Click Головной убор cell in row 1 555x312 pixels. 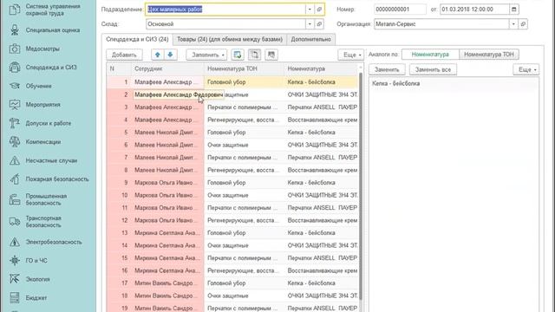click(244, 82)
